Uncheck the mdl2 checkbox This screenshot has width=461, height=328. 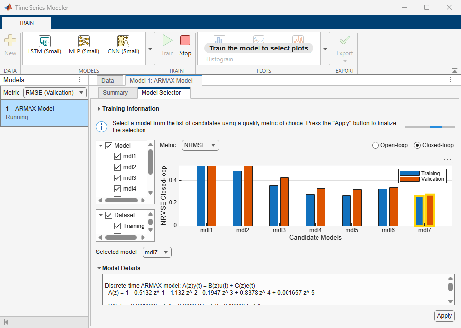pyautogui.click(x=117, y=167)
